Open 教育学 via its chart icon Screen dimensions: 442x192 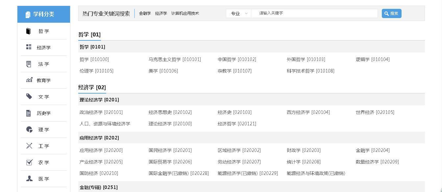[x=29, y=80]
